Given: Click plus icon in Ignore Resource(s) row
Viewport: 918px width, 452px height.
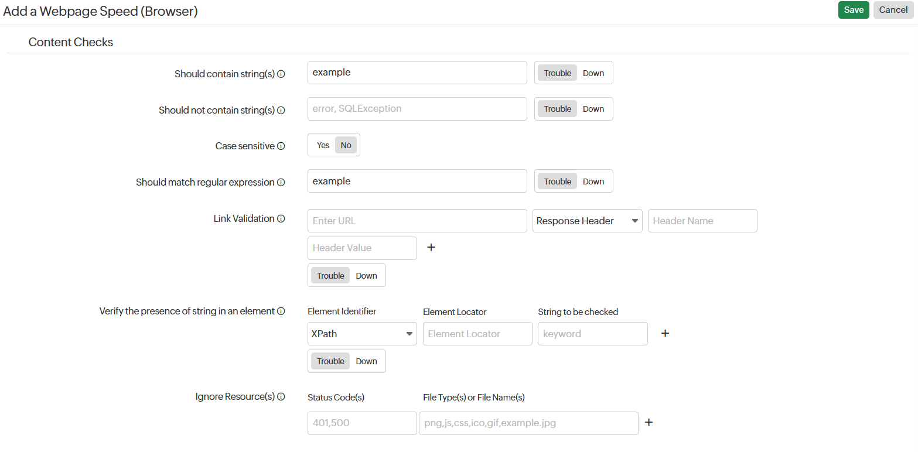Looking at the screenshot, I should pos(649,423).
